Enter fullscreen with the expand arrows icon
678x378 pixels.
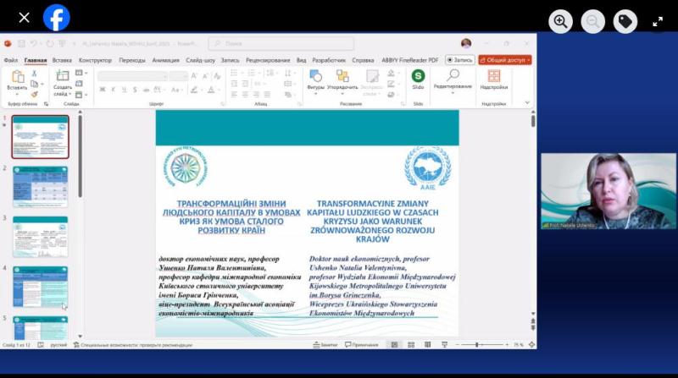pyautogui.click(x=658, y=21)
